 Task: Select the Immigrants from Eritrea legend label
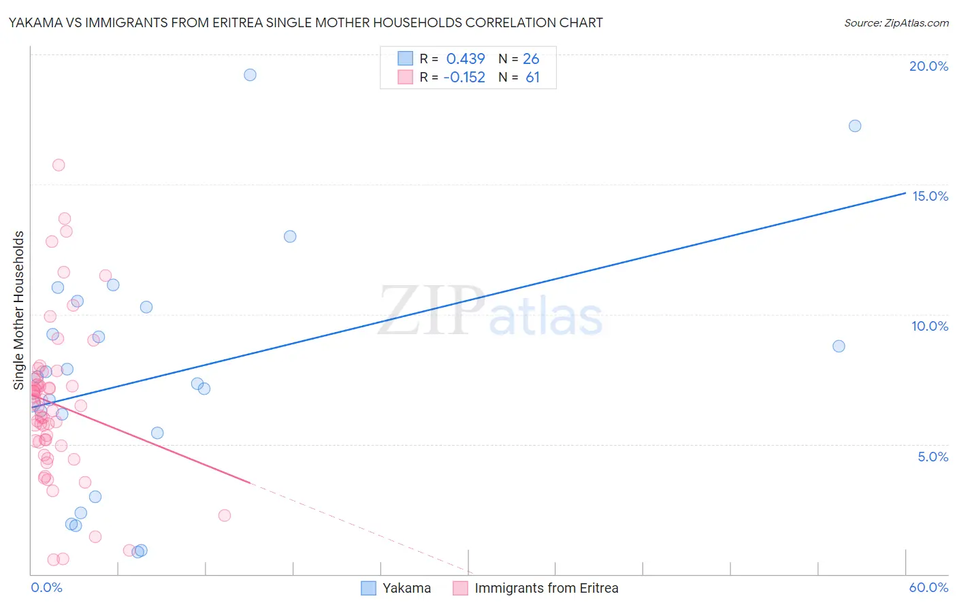click(547, 588)
